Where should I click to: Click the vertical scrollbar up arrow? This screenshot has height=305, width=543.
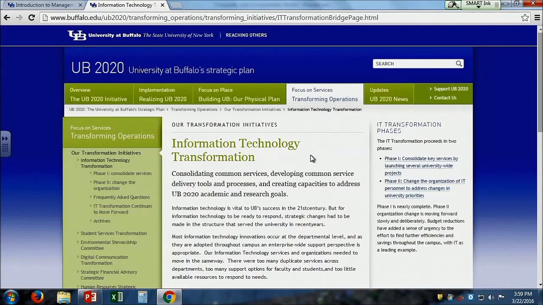(540, 28)
